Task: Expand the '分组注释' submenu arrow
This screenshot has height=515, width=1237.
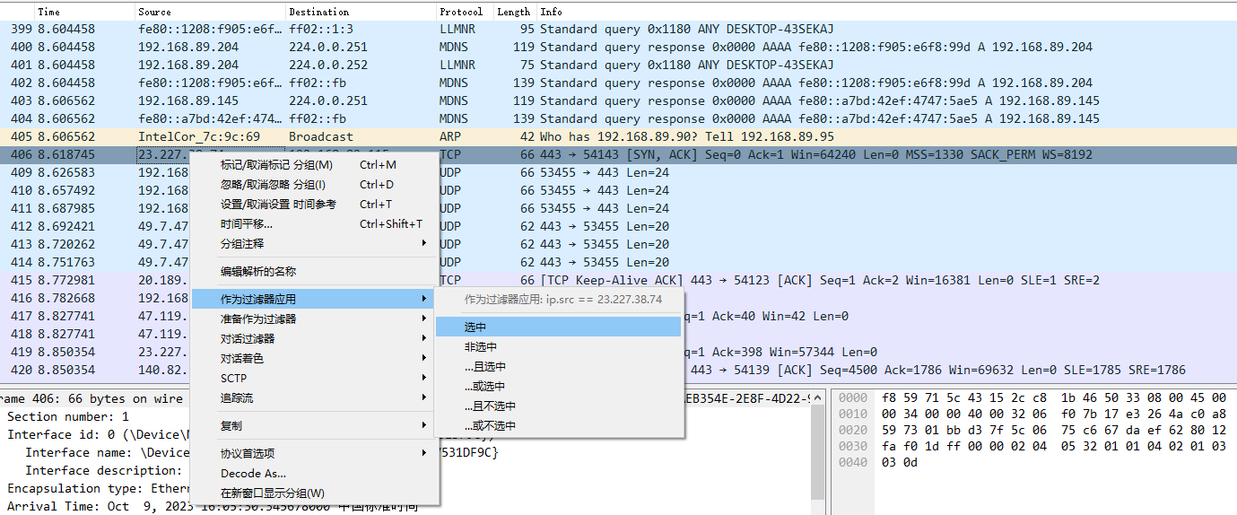Action: click(x=424, y=244)
